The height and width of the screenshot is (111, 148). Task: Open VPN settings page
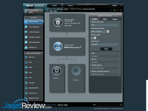(33, 78)
